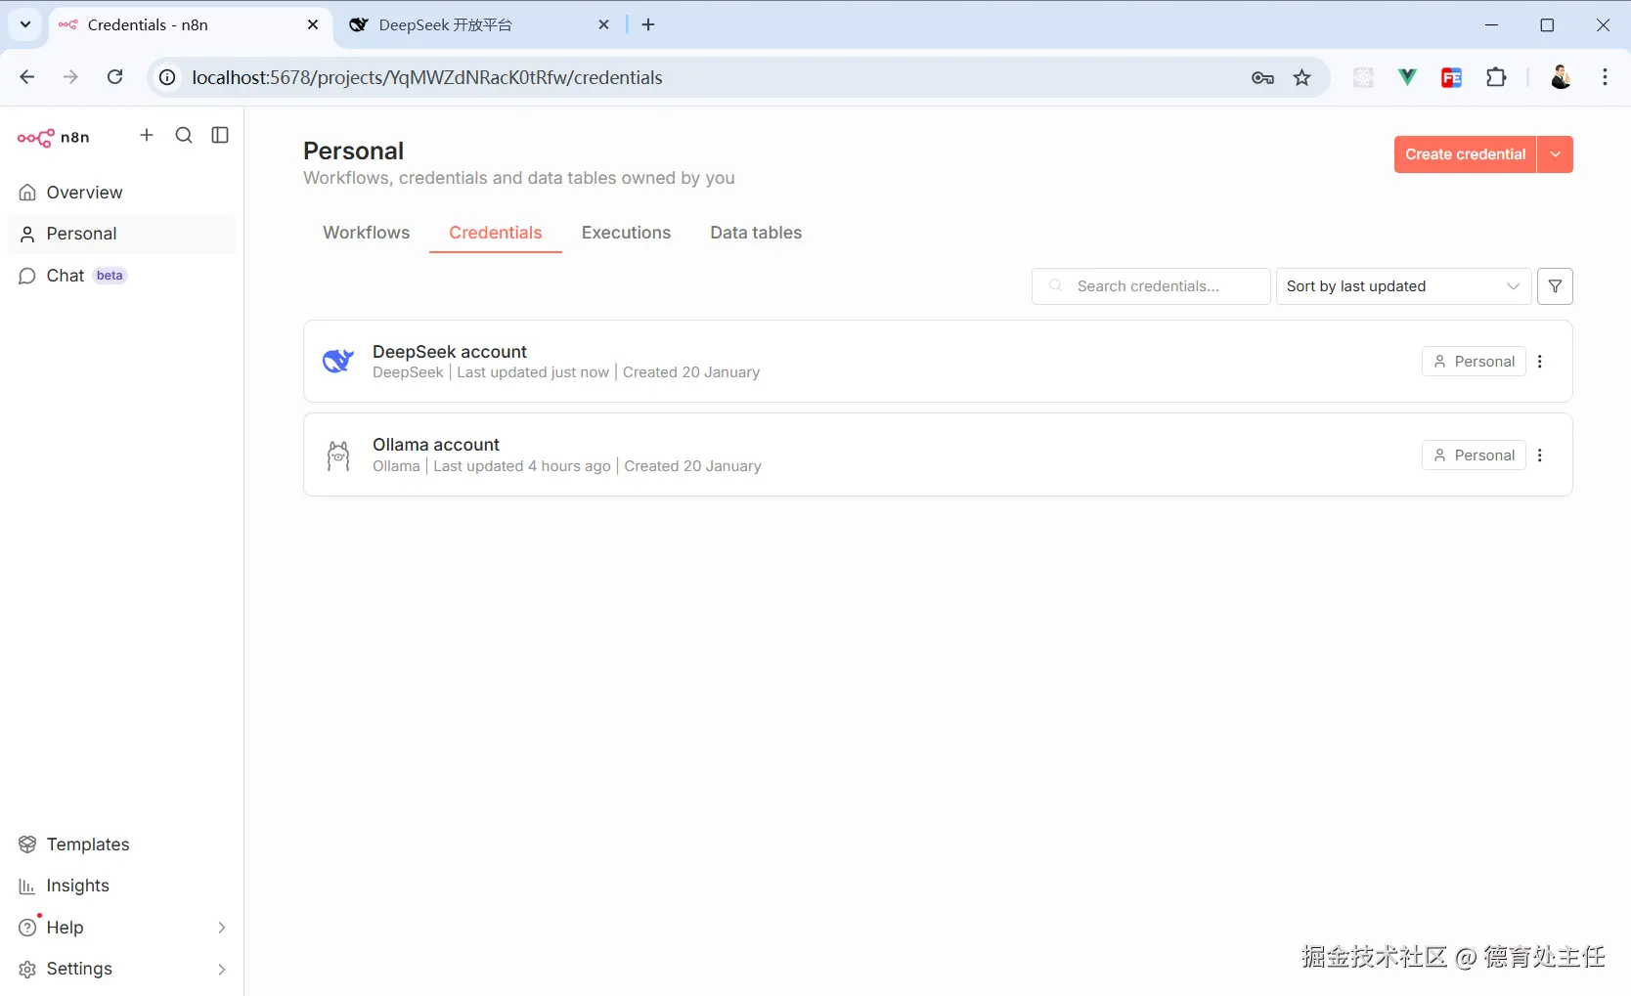
Task: Expand the Help menu
Action: (122, 928)
